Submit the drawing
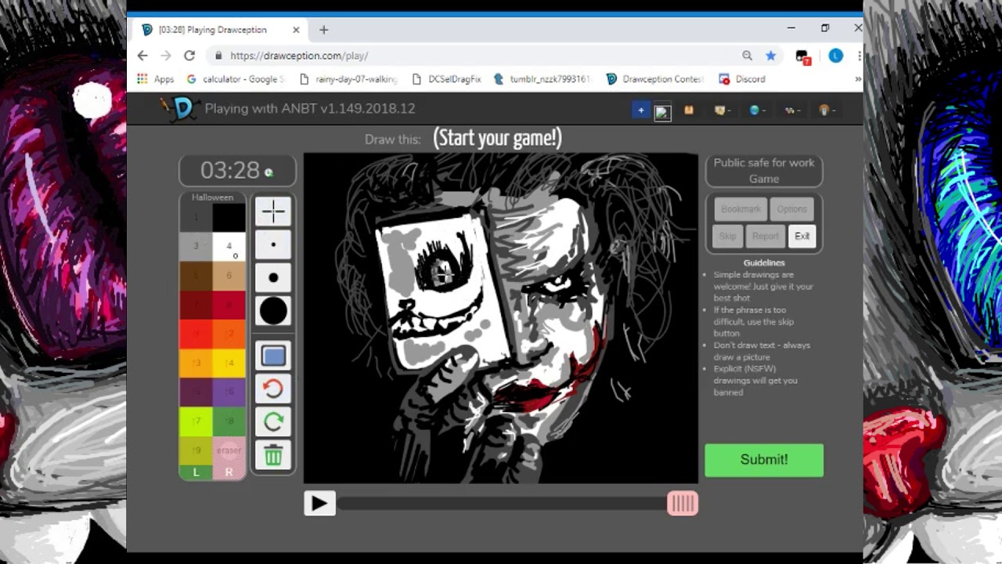 point(764,460)
